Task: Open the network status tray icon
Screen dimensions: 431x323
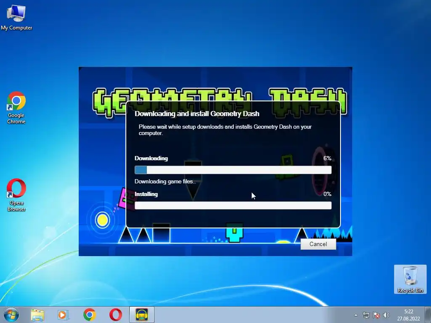Action: point(366,315)
